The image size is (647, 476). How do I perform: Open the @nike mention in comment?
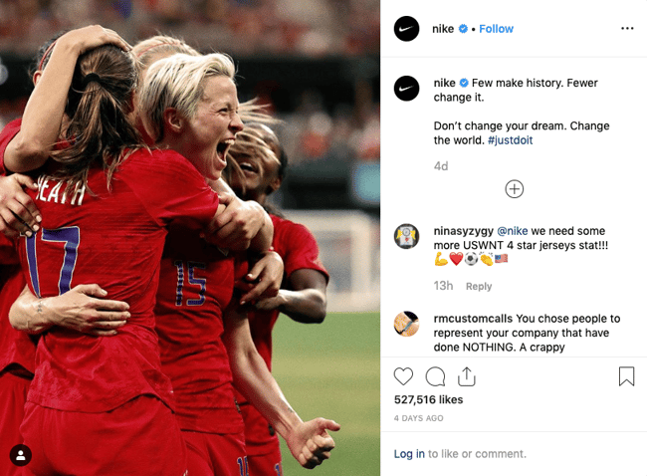tap(512, 231)
